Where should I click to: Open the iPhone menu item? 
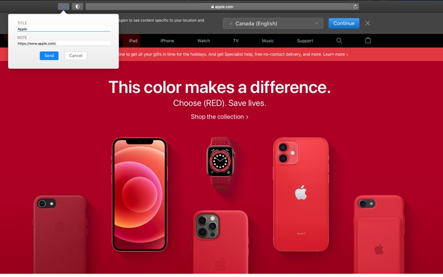coord(167,40)
